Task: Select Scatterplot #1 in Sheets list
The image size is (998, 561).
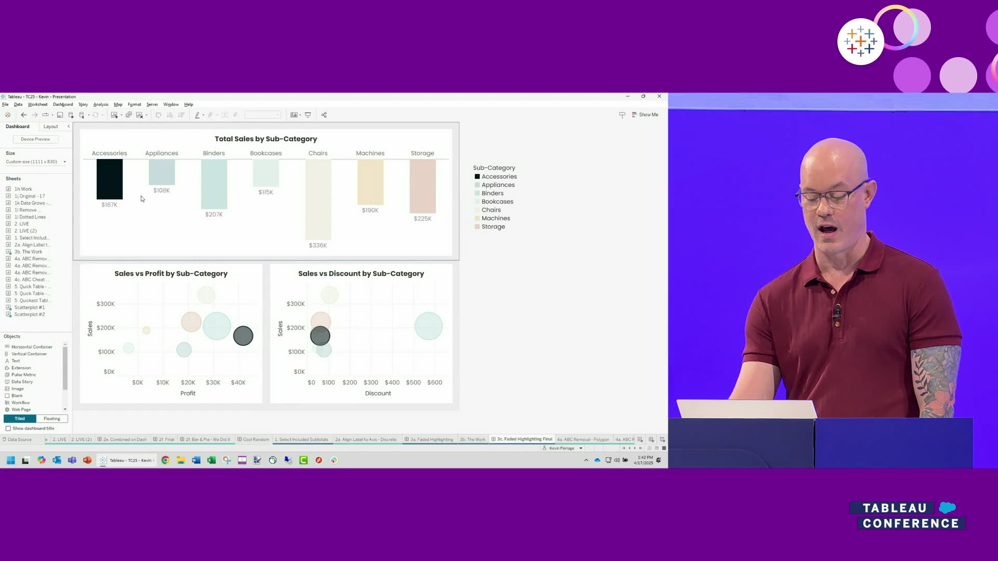Action: (30, 308)
